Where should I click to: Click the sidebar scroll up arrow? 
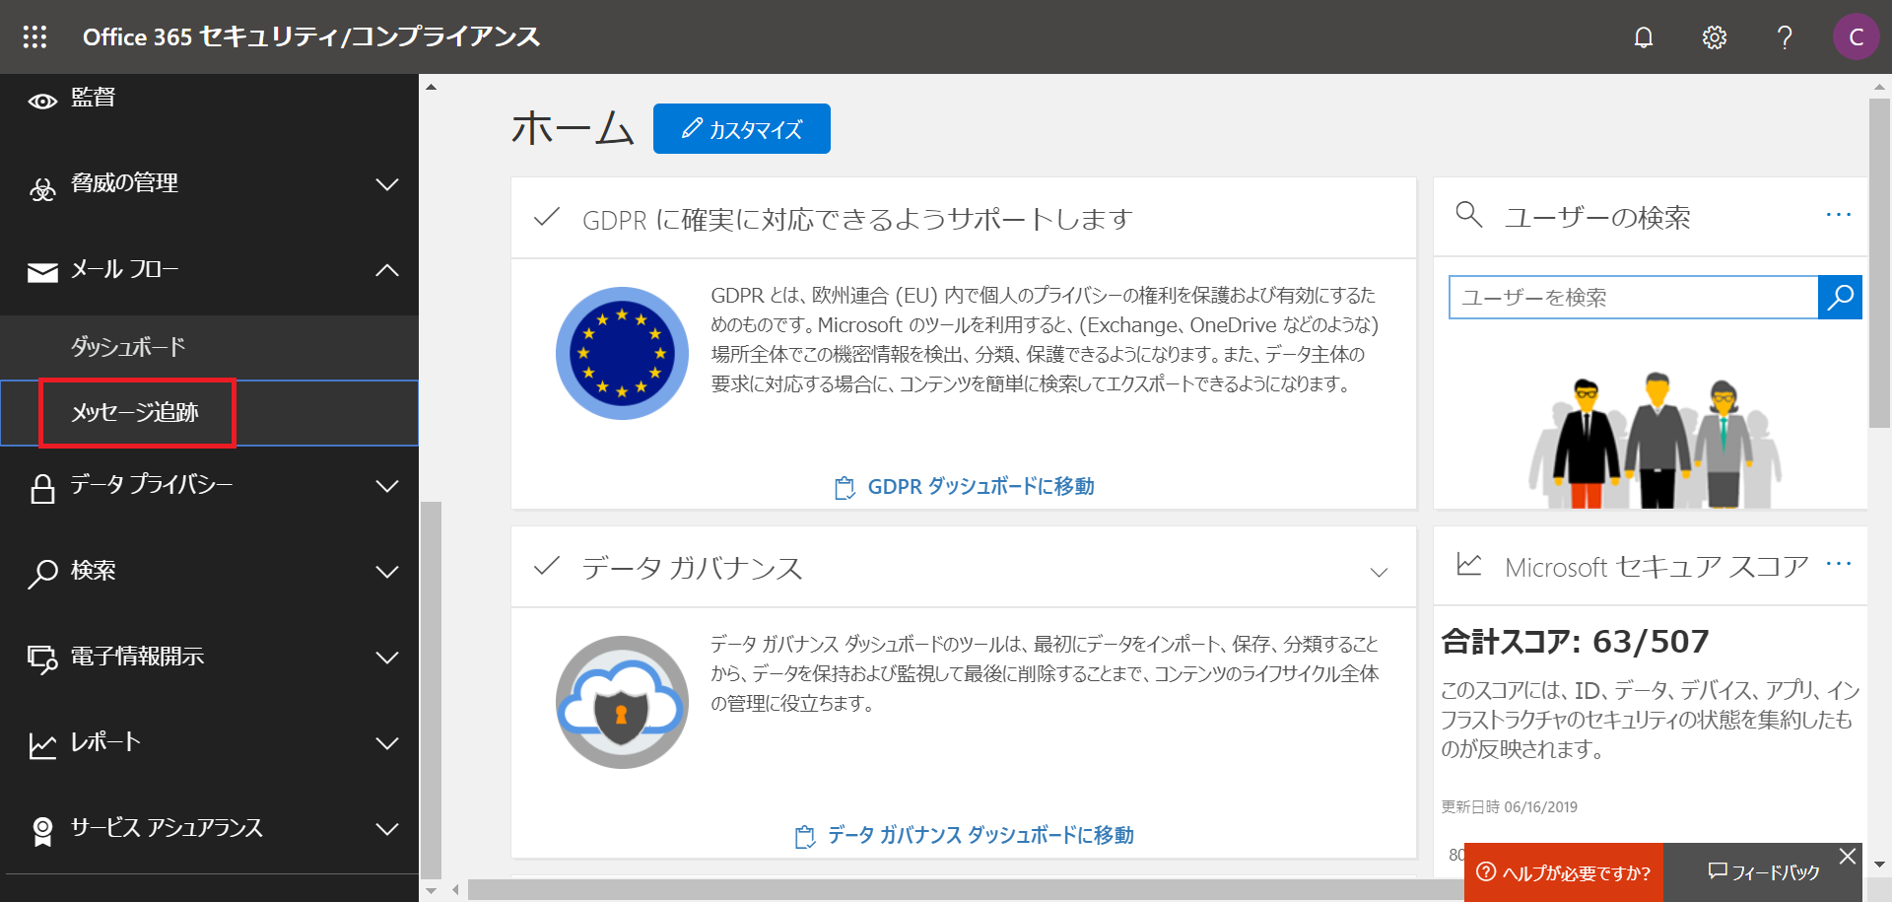click(x=431, y=87)
